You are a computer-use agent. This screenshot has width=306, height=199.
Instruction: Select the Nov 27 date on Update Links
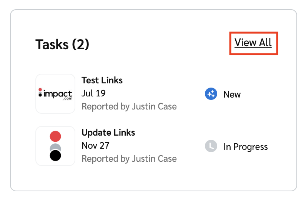[x=95, y=146]
